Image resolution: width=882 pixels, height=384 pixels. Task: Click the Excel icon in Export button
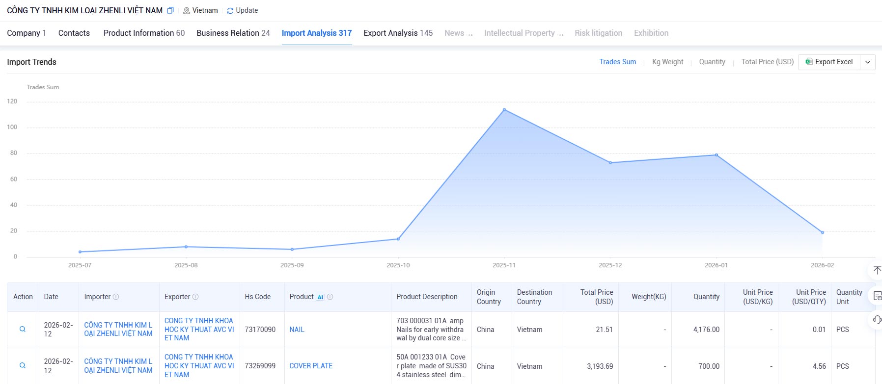[x=809, y=62]
